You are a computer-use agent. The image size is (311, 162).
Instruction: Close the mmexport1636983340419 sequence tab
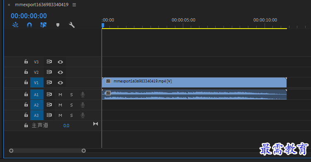coord(9,5)
